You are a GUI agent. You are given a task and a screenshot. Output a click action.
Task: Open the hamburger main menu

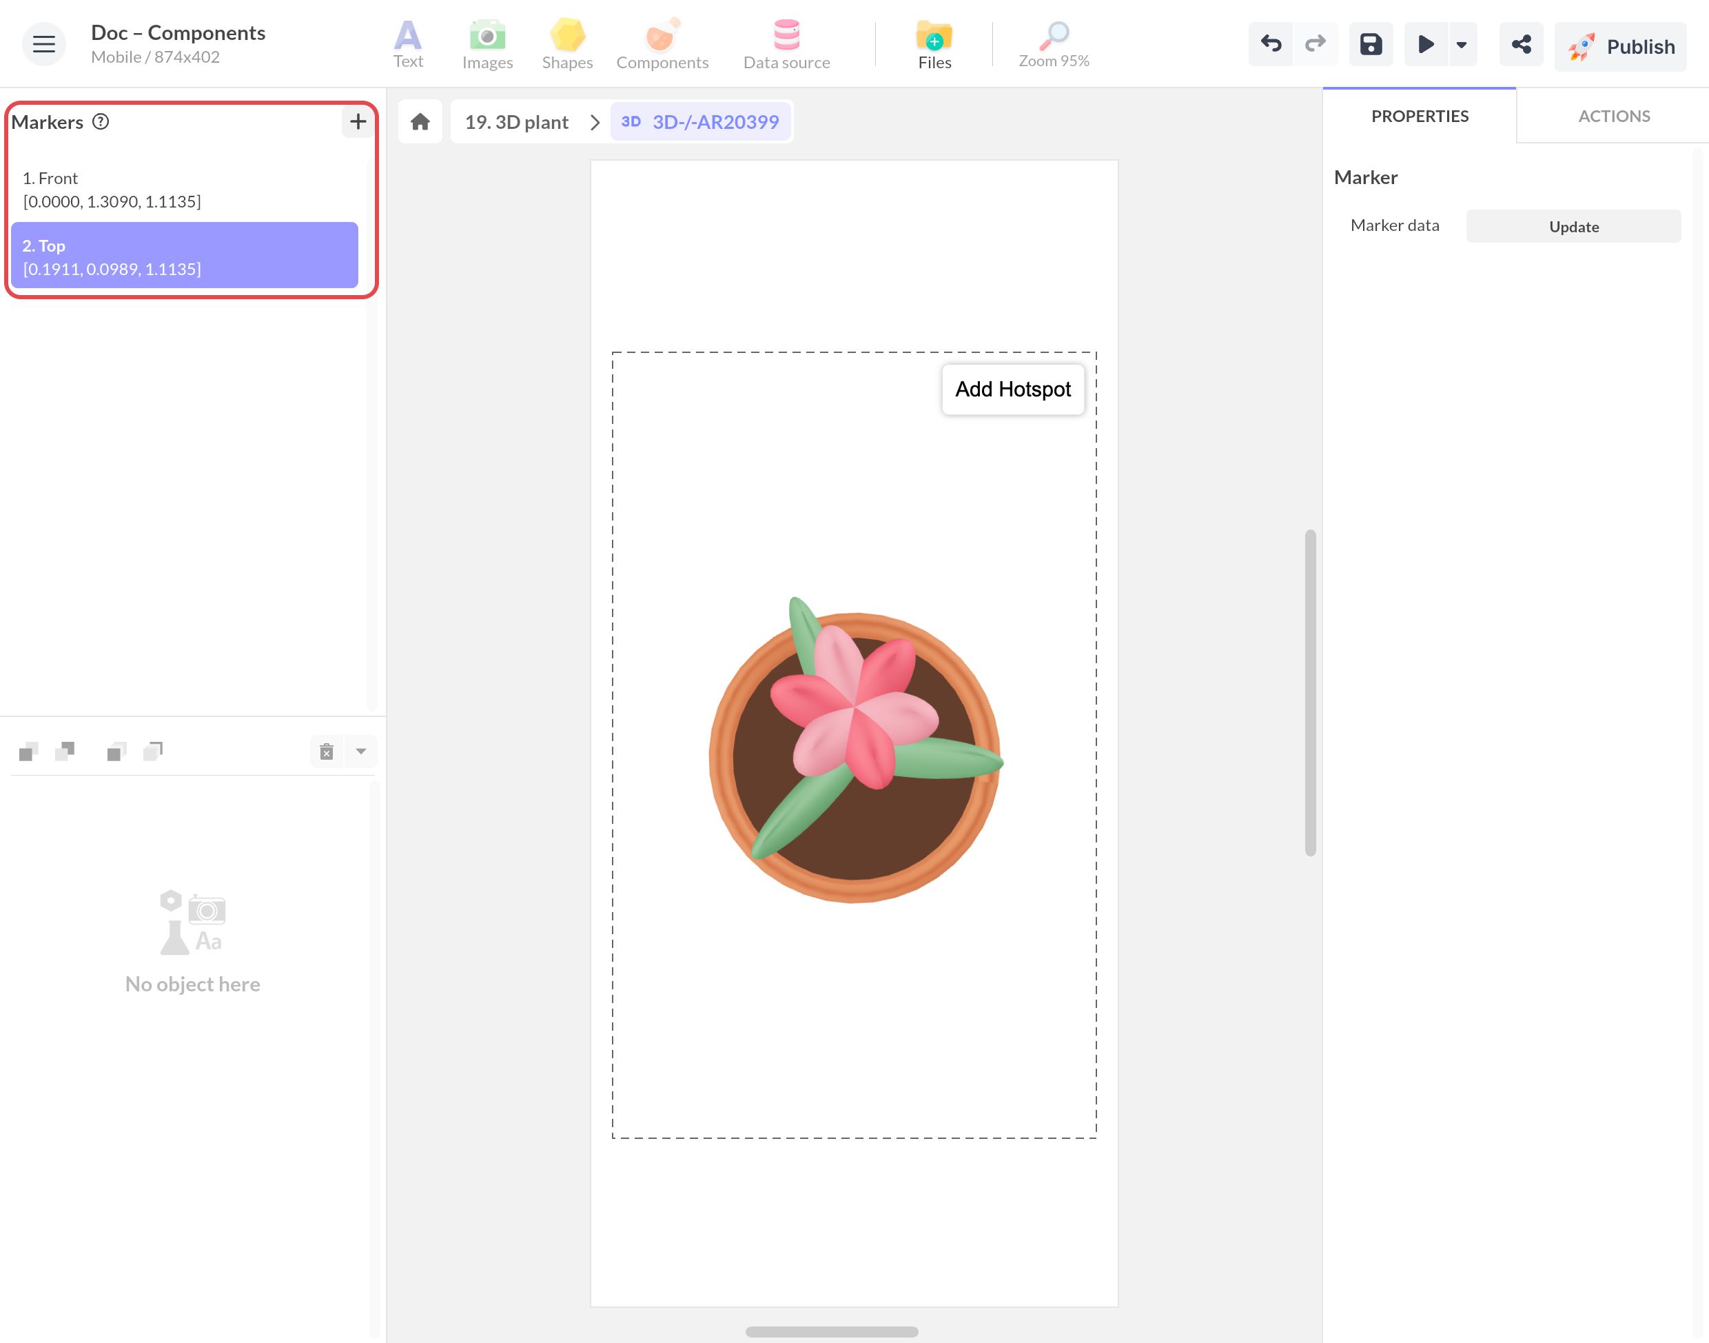[x=44, y=44]
